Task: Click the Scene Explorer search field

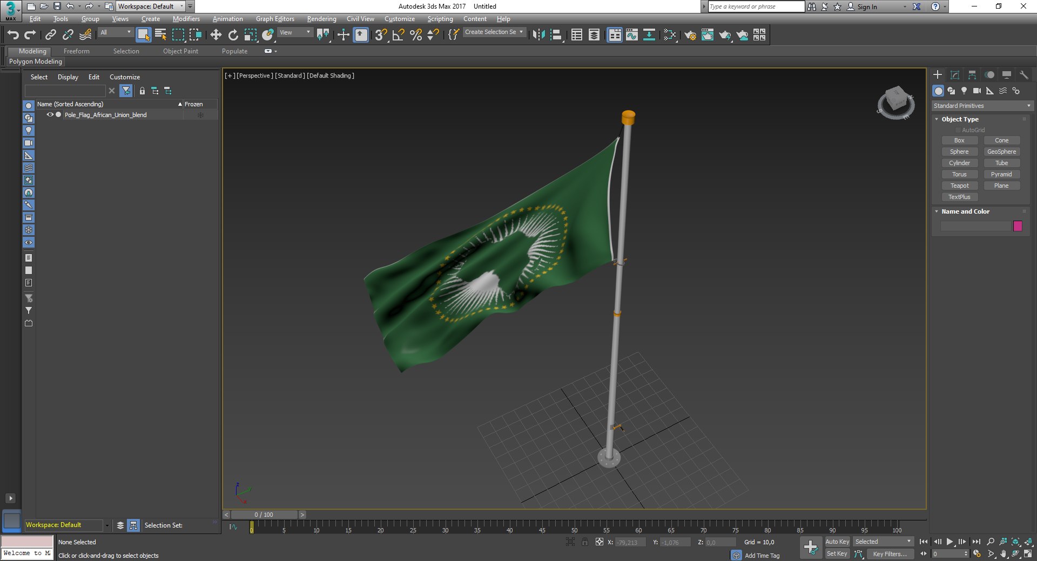Action: [x=65, y=91]
